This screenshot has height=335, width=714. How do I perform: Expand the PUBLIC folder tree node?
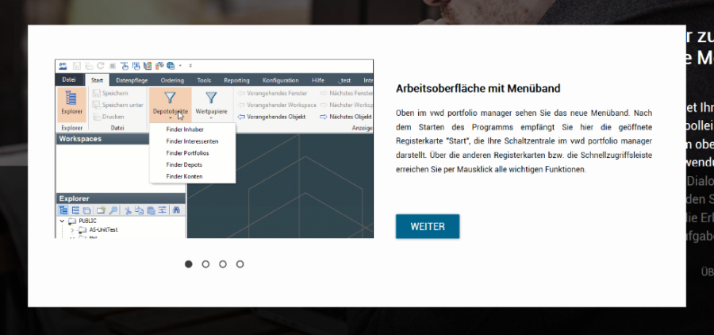[63, 221]
